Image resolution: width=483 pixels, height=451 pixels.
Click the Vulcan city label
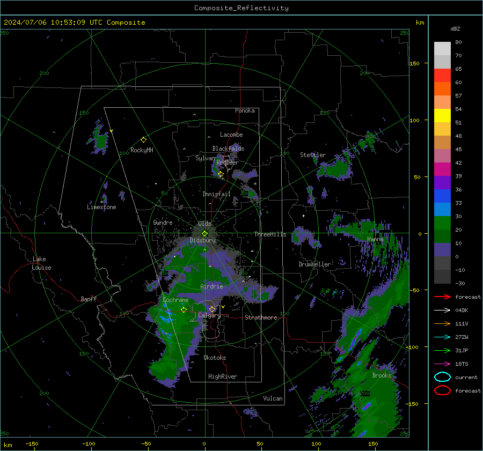273,398
